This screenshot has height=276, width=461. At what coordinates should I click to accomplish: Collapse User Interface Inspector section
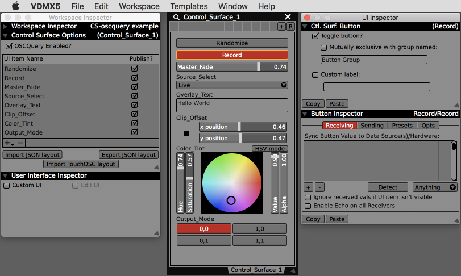tap(5, 176)
